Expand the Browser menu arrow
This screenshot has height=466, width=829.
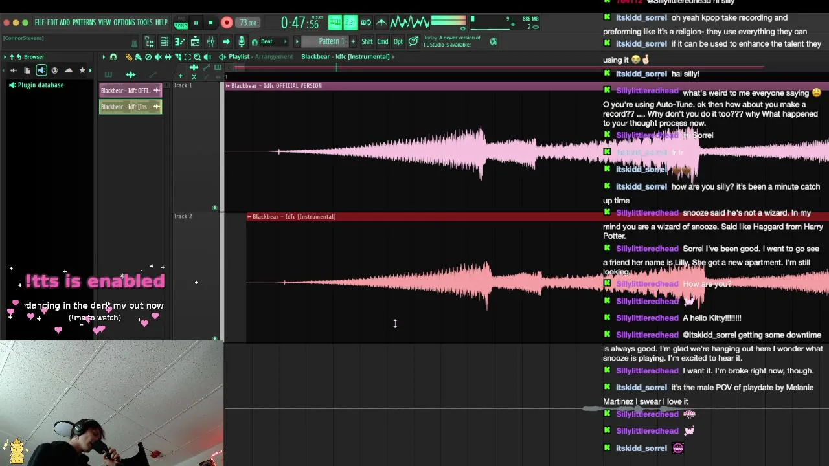5,57
